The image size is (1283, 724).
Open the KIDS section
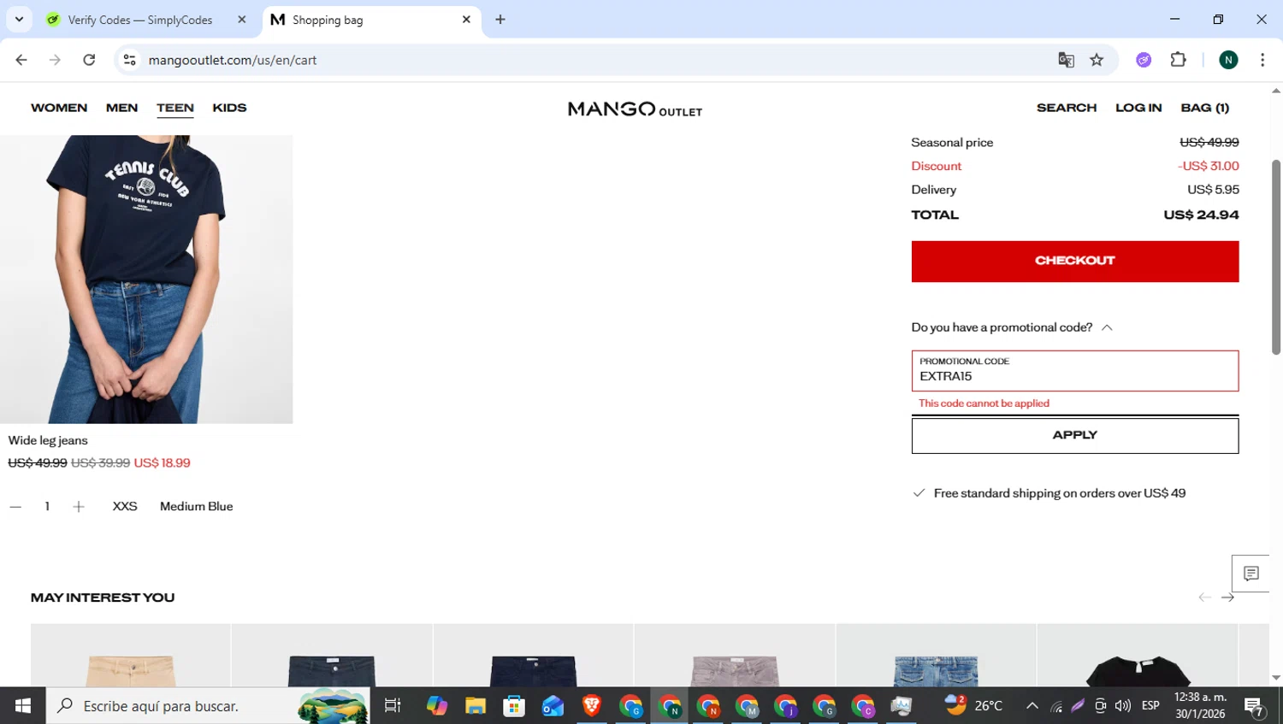229,108
